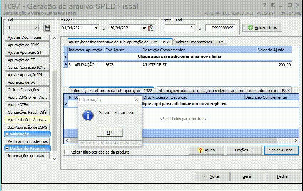Click Valor do Ajuste column header
This screenshot has height=191, width=303.
(274, 50)
